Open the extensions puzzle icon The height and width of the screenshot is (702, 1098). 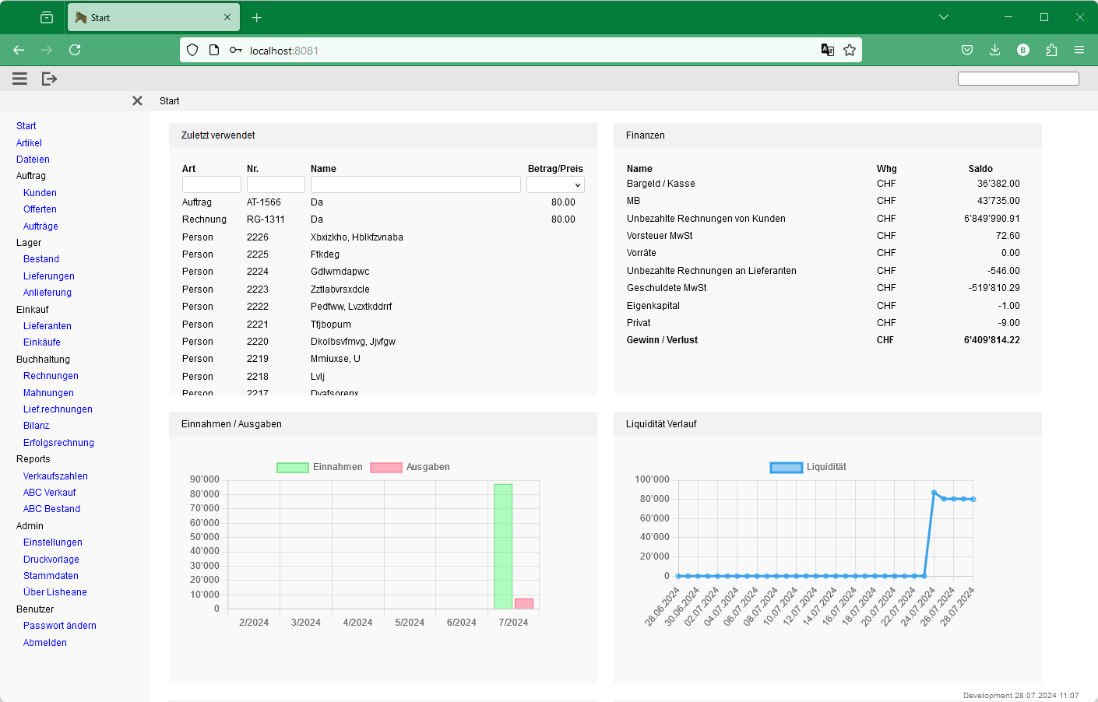point(1051,50)
